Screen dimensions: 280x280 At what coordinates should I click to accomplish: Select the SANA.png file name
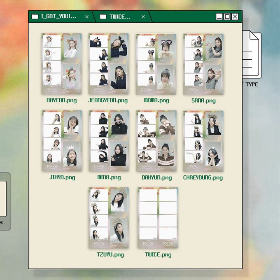tap(203, 101)
